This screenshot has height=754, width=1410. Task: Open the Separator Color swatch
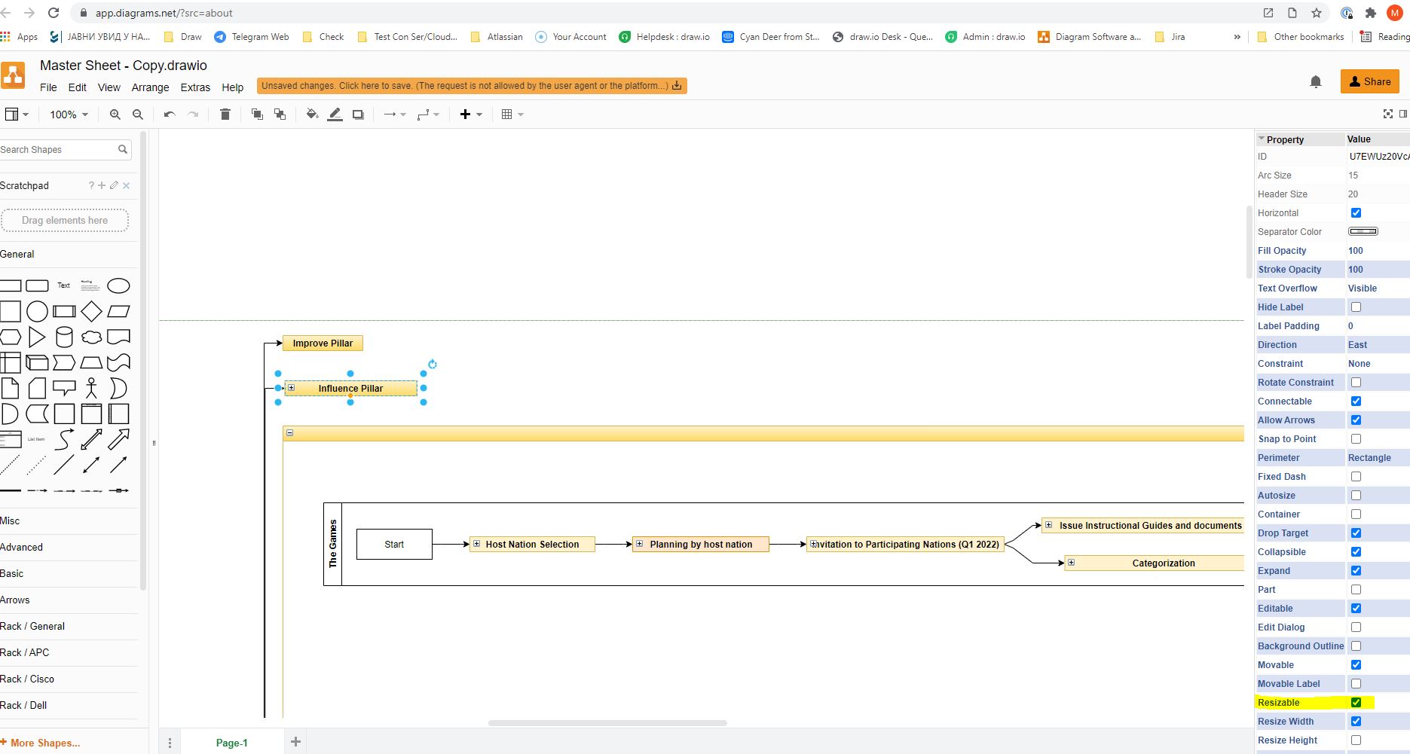(x=1363, y=231)
